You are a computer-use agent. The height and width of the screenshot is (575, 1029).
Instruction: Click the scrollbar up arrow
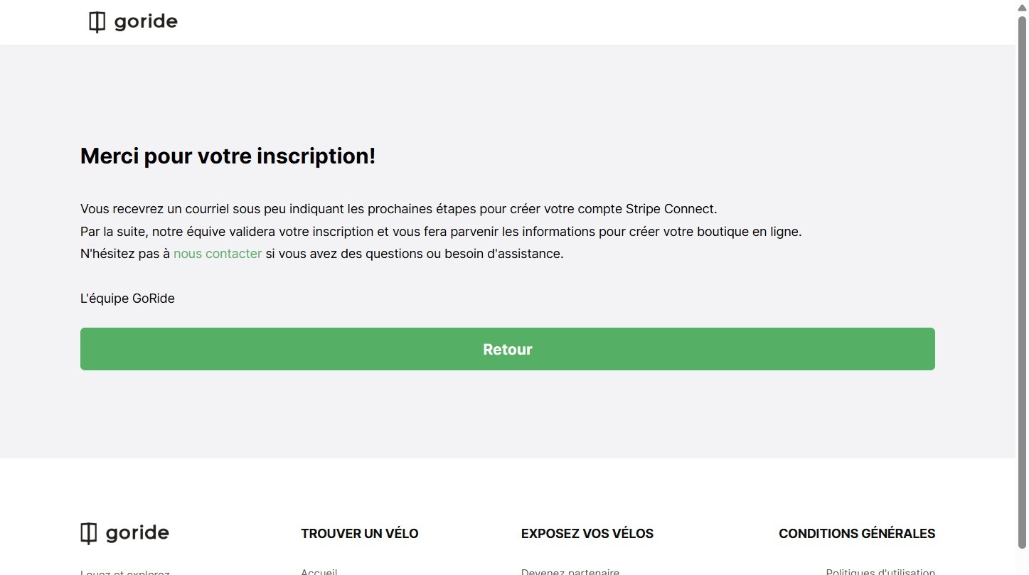(1022, 6)
